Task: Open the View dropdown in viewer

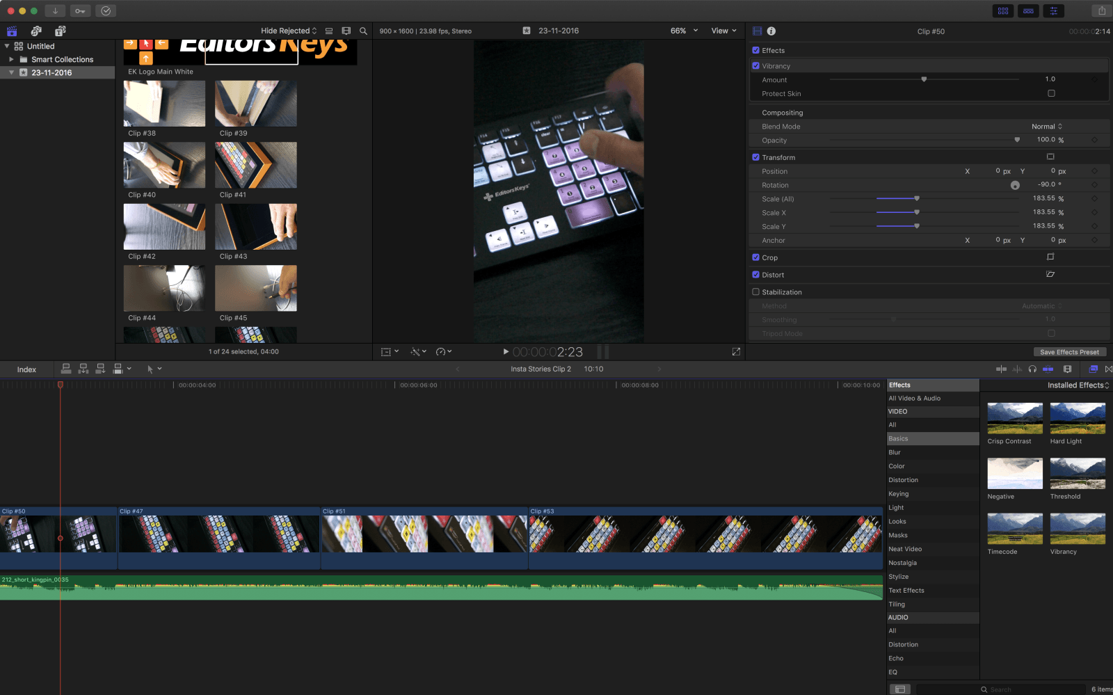Action: click(723, 31)
